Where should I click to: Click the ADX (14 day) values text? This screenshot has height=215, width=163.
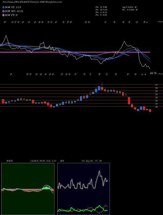pos(91,161)
